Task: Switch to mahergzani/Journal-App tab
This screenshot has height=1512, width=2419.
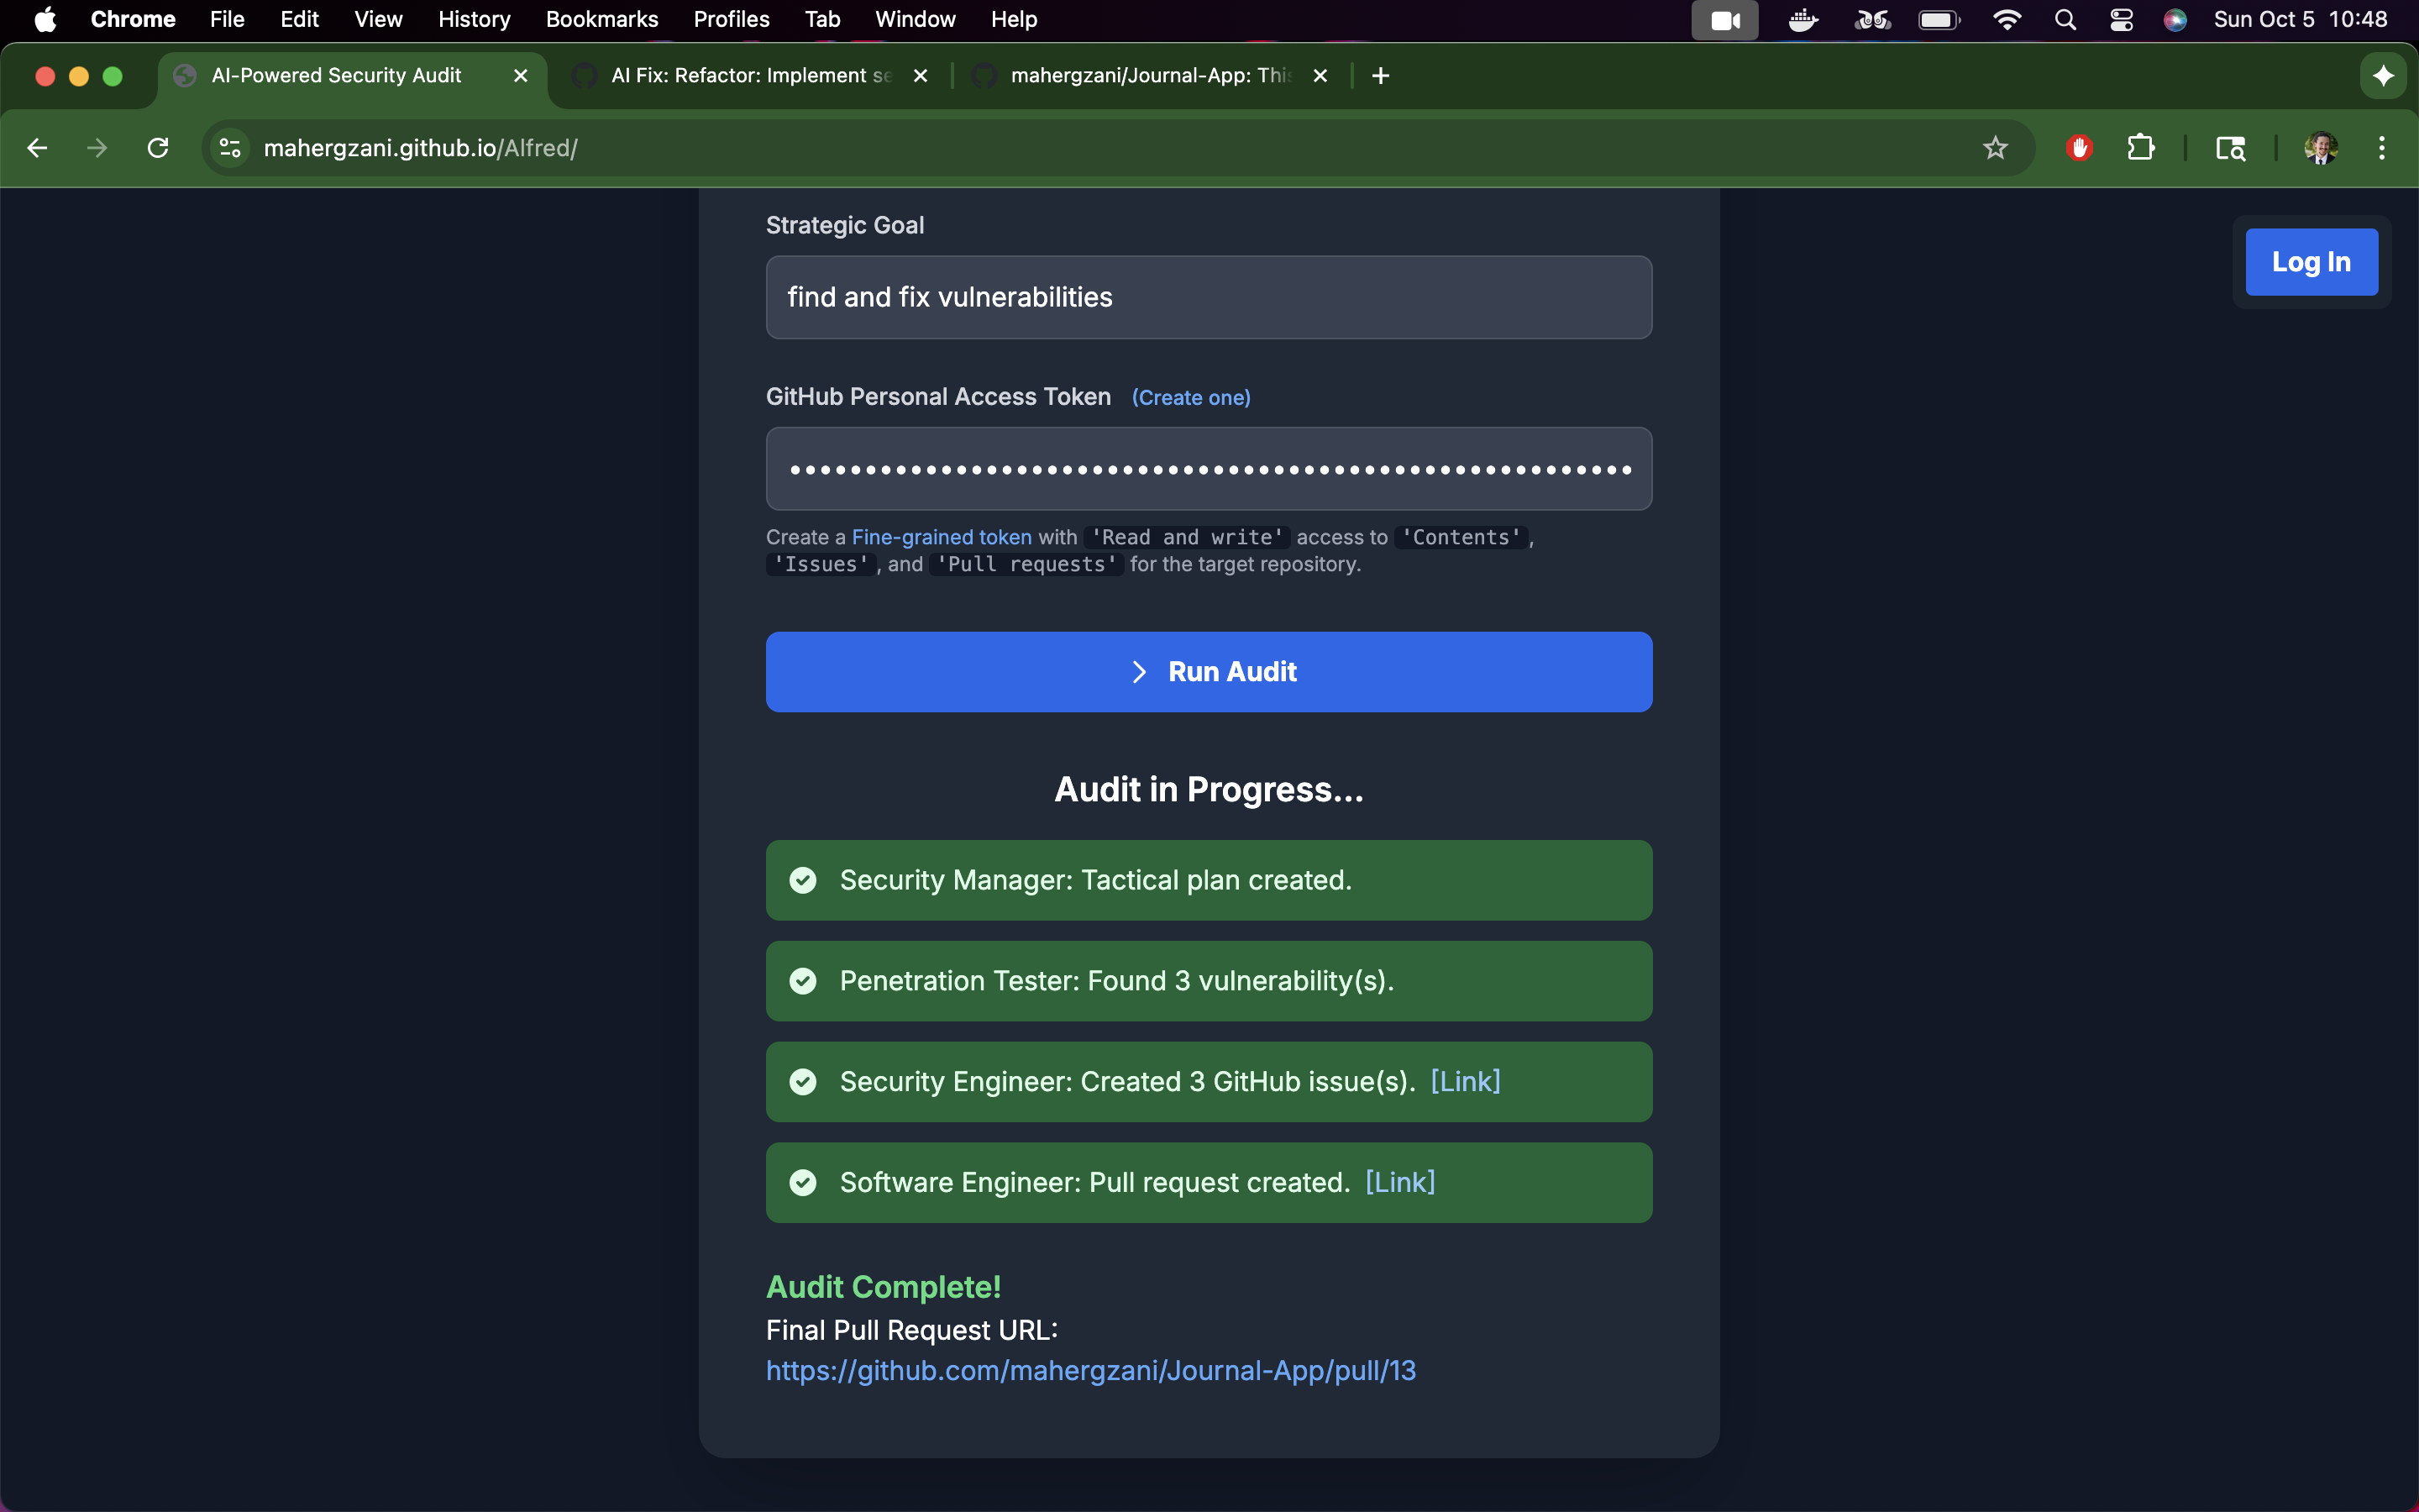Action: coord(1150,76)
